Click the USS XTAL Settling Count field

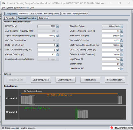[x=111, y=50]
